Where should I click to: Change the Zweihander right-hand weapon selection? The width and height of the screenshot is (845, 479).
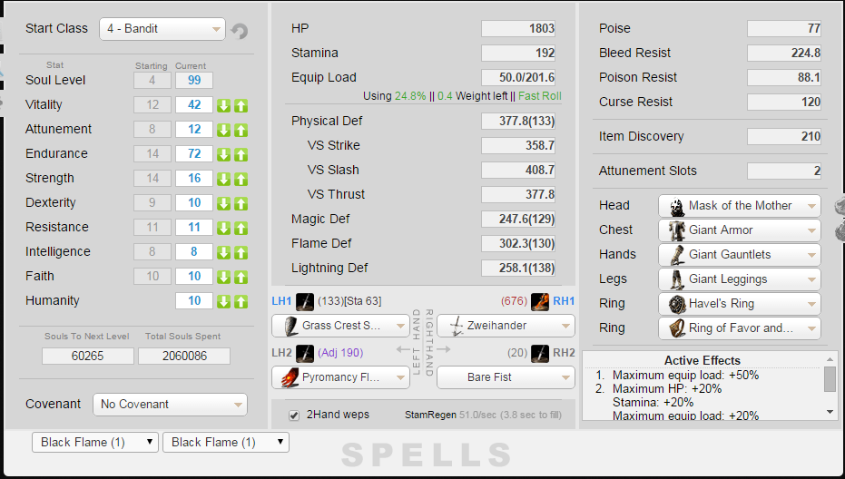click(x=506, y=325)
